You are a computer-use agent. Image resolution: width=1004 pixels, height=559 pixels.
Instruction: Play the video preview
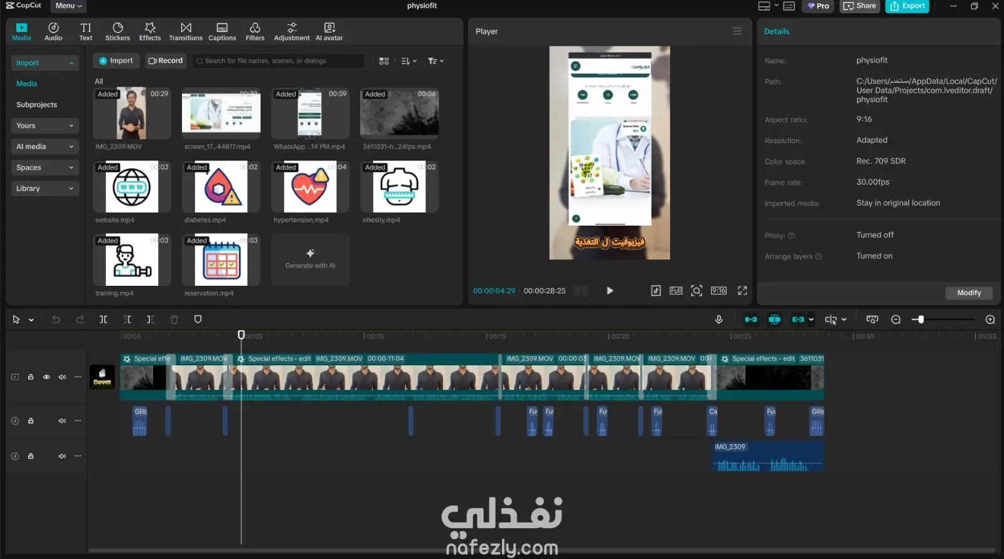pyautogui.click(x=610, y=291)
